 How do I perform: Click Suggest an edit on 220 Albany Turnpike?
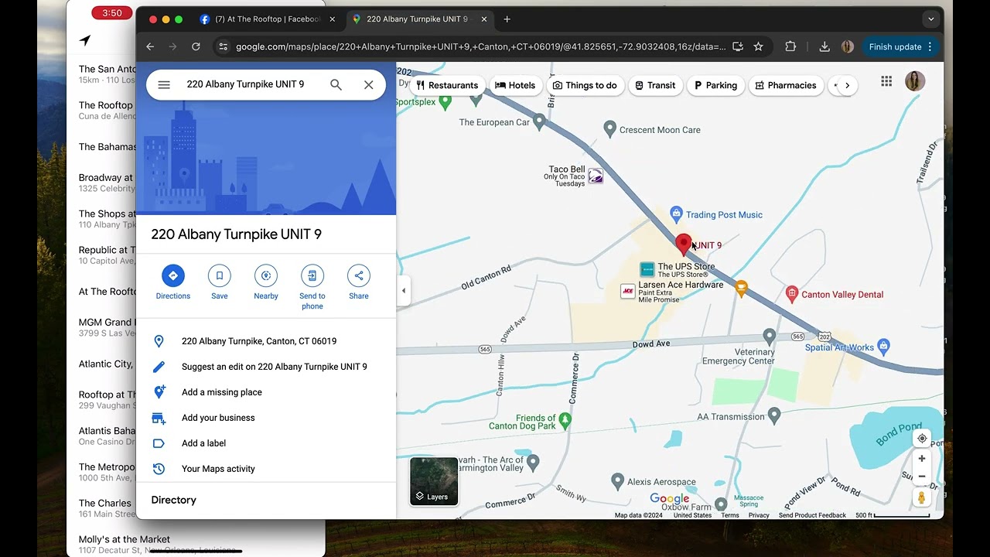[x=267, y=367]
